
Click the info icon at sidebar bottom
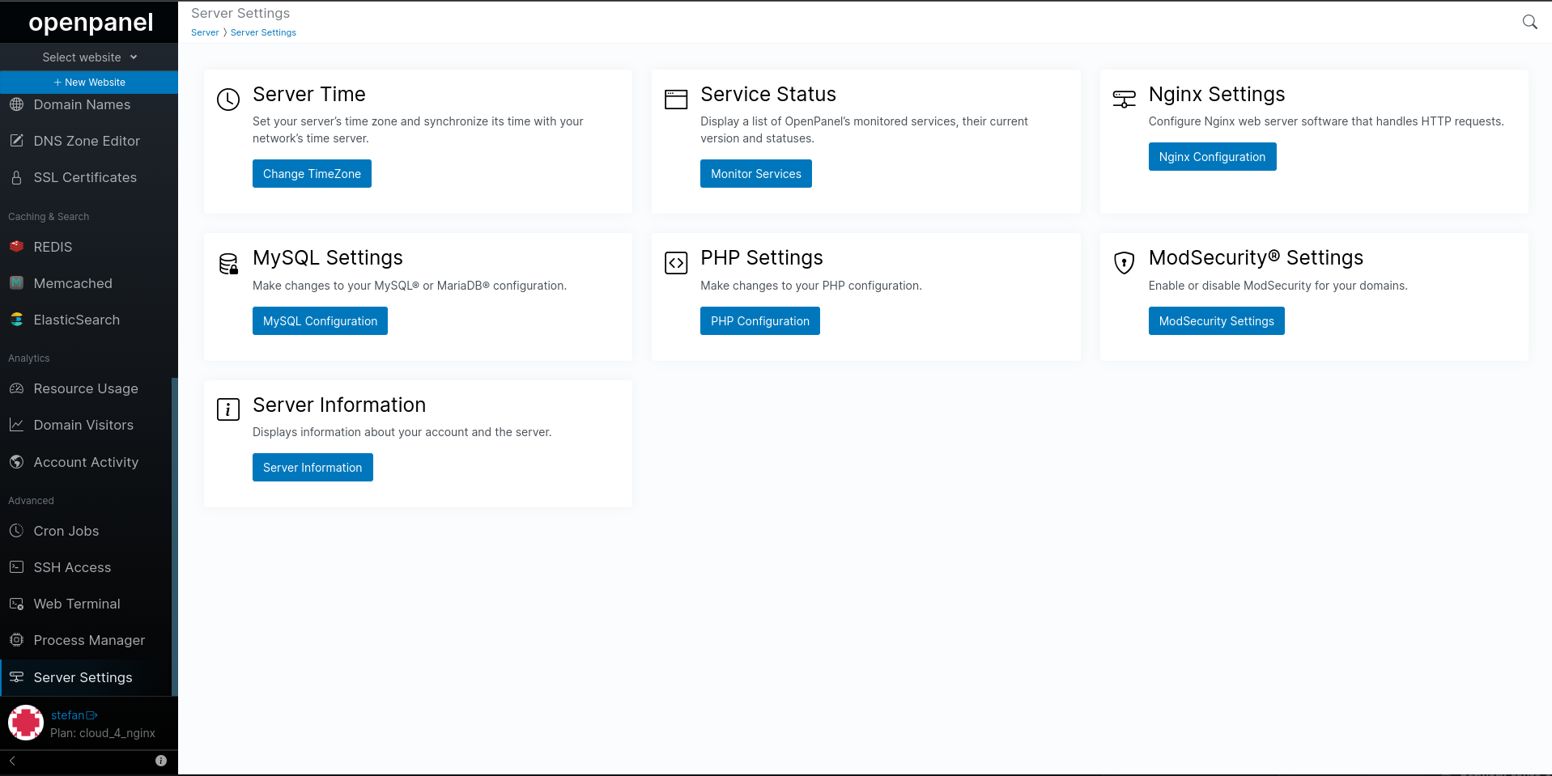(161, 761)
